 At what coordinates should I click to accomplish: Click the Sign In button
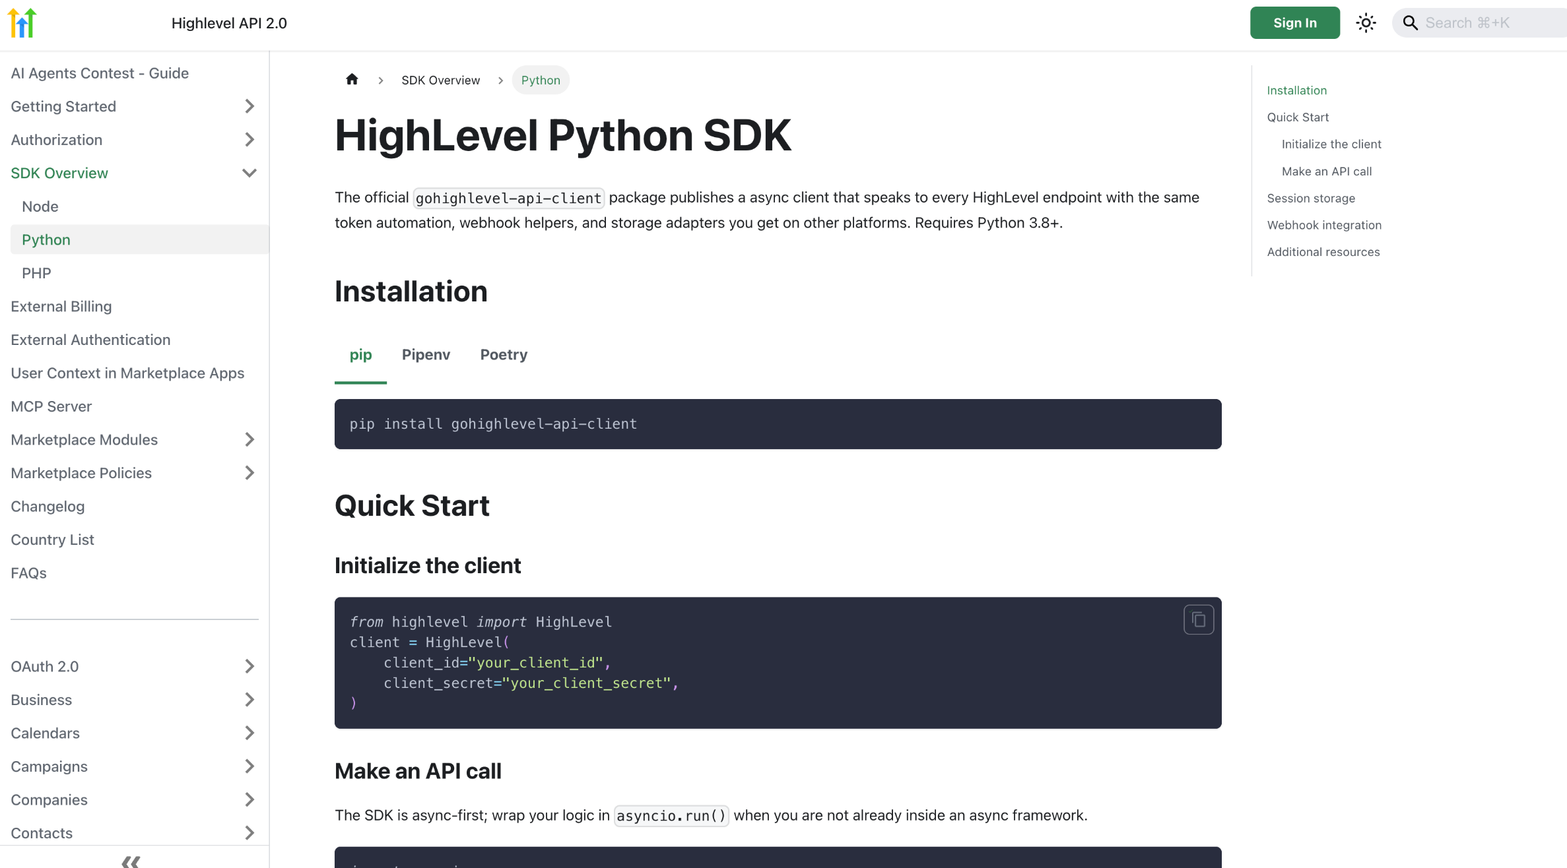click(1294, 23)
